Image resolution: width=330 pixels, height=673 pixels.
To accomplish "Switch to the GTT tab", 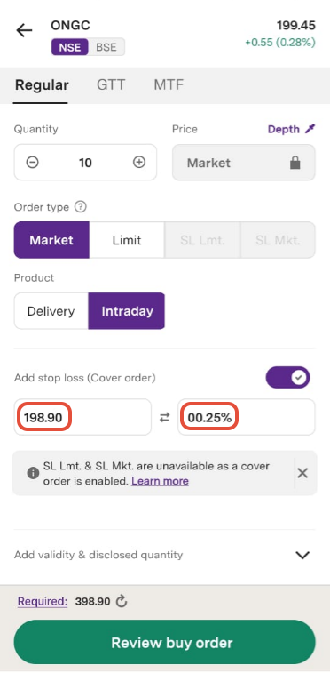I will point(111,84).
